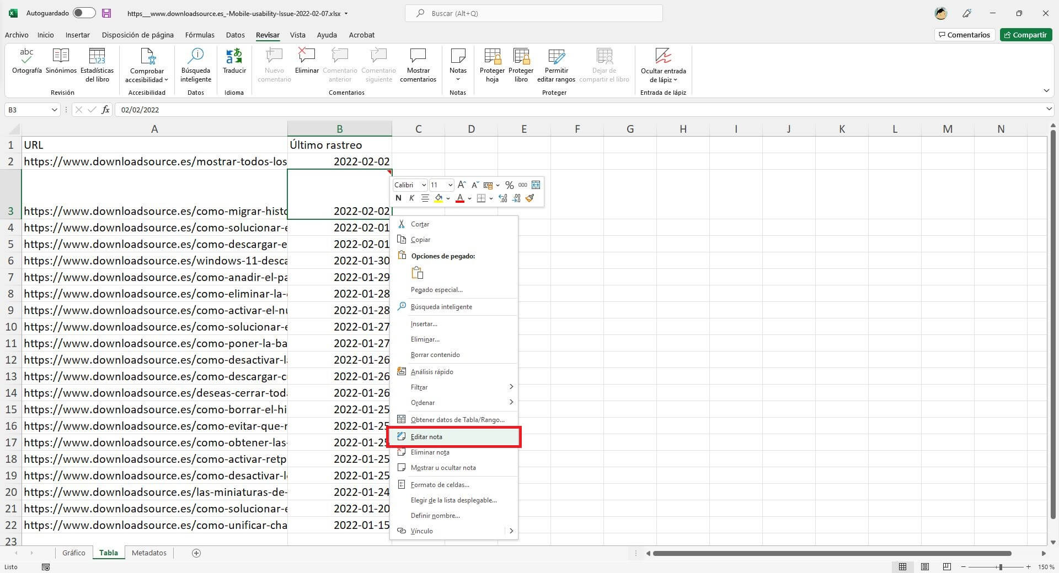Open Formato de celdas option
Screen dimensions: 1059x573
455,485
